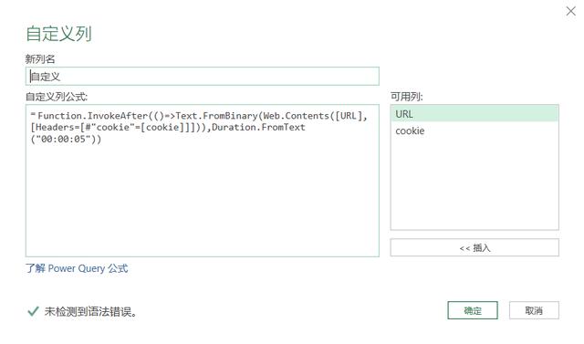Select URL in the available columns list

coord(474,114)
